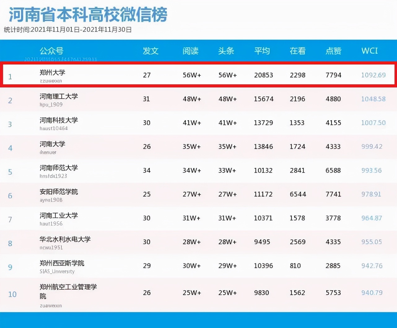Select the rank number 1 cell
The image size is (397, 328).
10,77
